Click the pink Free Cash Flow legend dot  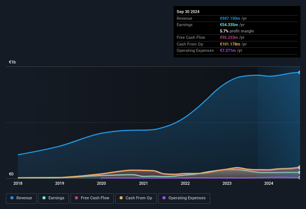click(76, 198)
